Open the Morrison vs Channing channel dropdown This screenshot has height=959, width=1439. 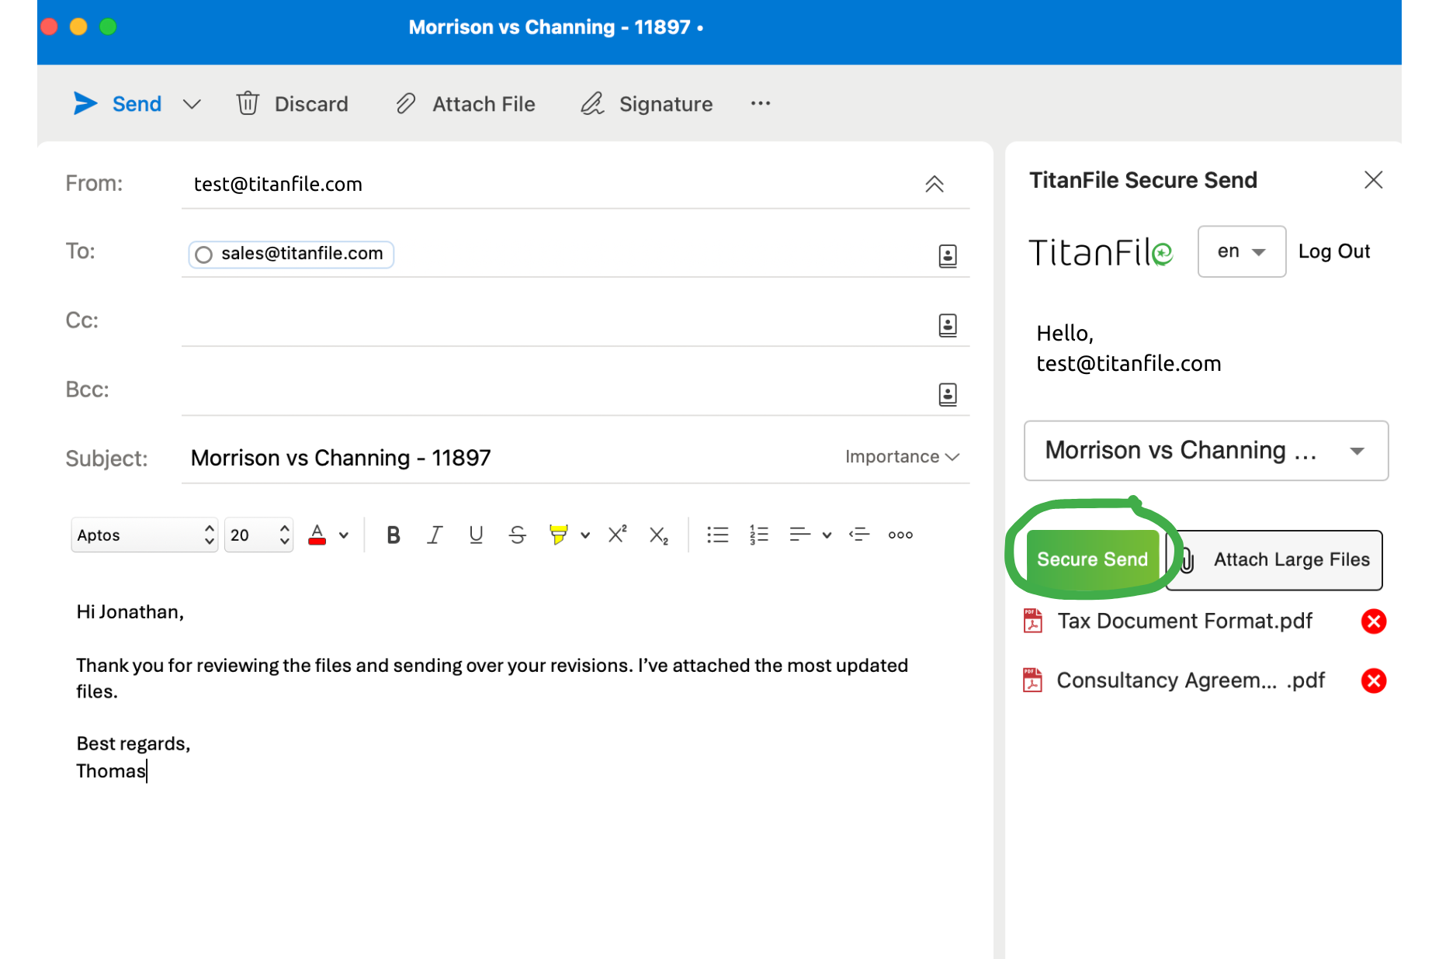(1206, 451)
